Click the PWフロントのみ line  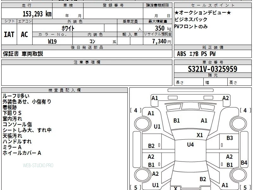[191, 26]
